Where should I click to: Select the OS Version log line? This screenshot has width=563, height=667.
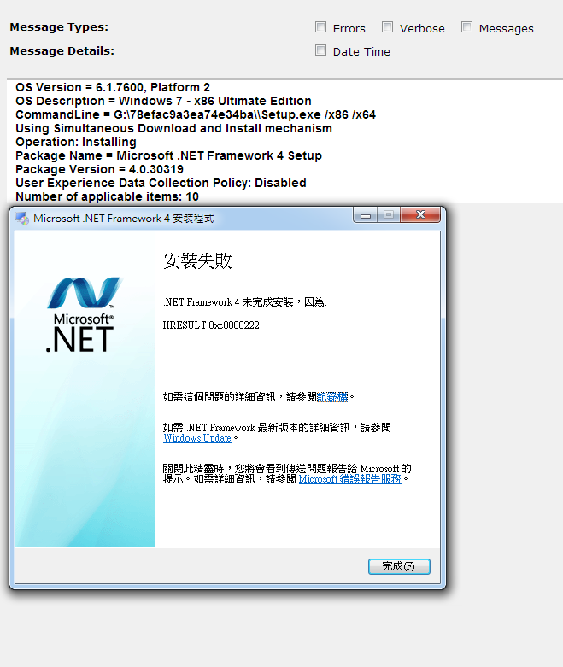[x=113, y=87]
